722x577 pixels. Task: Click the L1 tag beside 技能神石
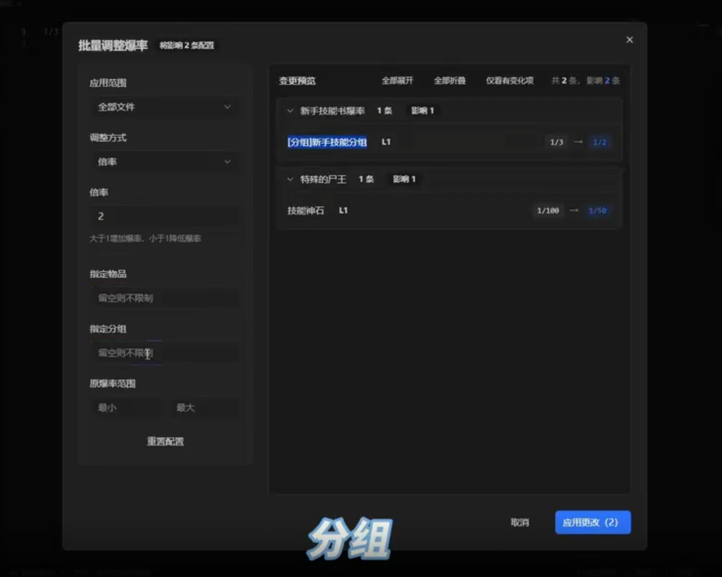pyautogui.click(x=343, y=210)
